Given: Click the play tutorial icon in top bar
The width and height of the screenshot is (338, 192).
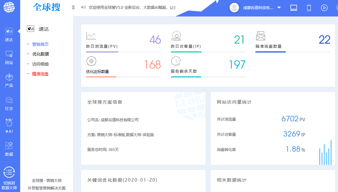Looking at the screenshot, I should (324, 8).
